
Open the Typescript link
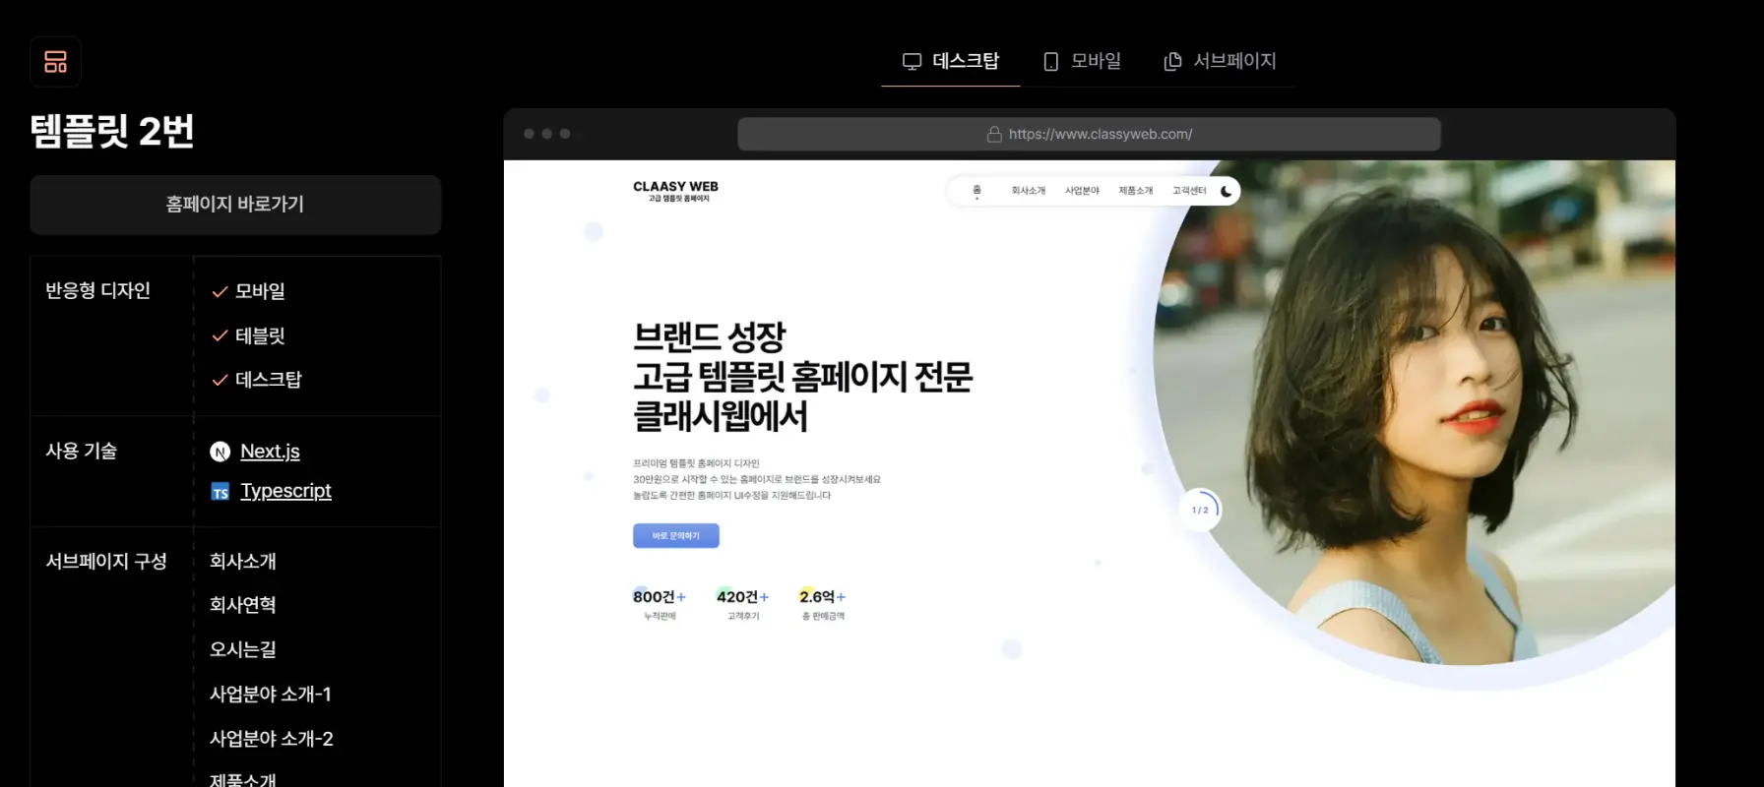click(285, 491)
